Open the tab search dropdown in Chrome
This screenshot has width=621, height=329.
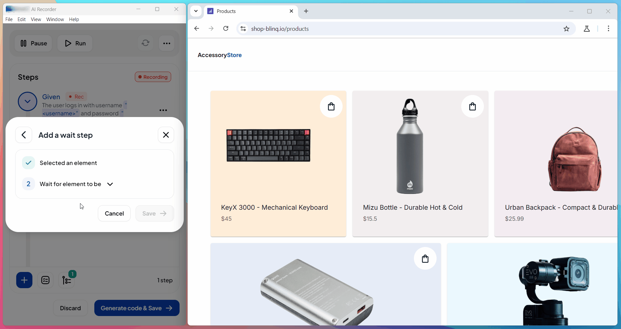[196, 11]
